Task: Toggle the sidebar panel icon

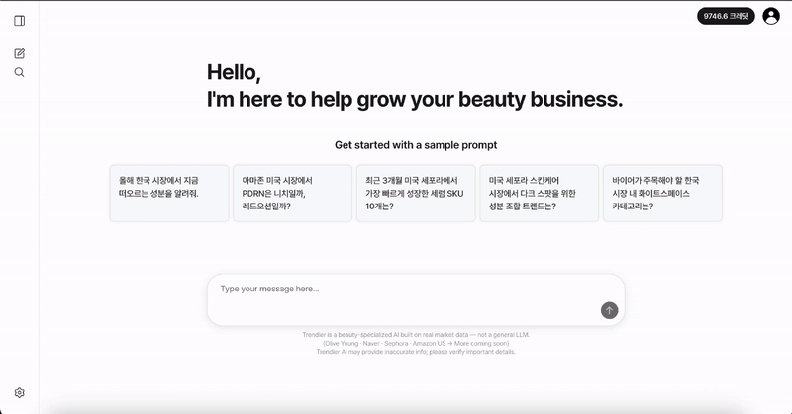Action: 19,21
